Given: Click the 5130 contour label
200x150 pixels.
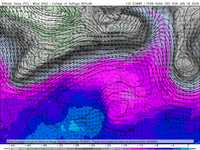Looking at the screenshot, I should tap(103, 35).
